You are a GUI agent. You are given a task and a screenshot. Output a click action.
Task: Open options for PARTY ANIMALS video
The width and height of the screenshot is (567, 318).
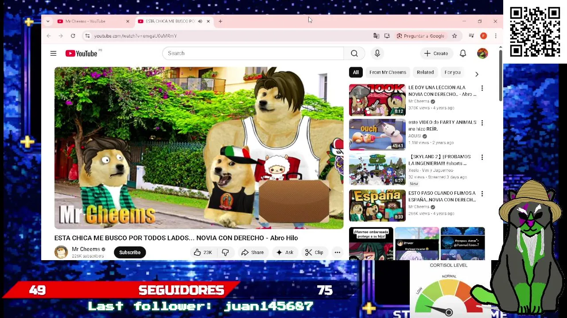pos(482,123)
